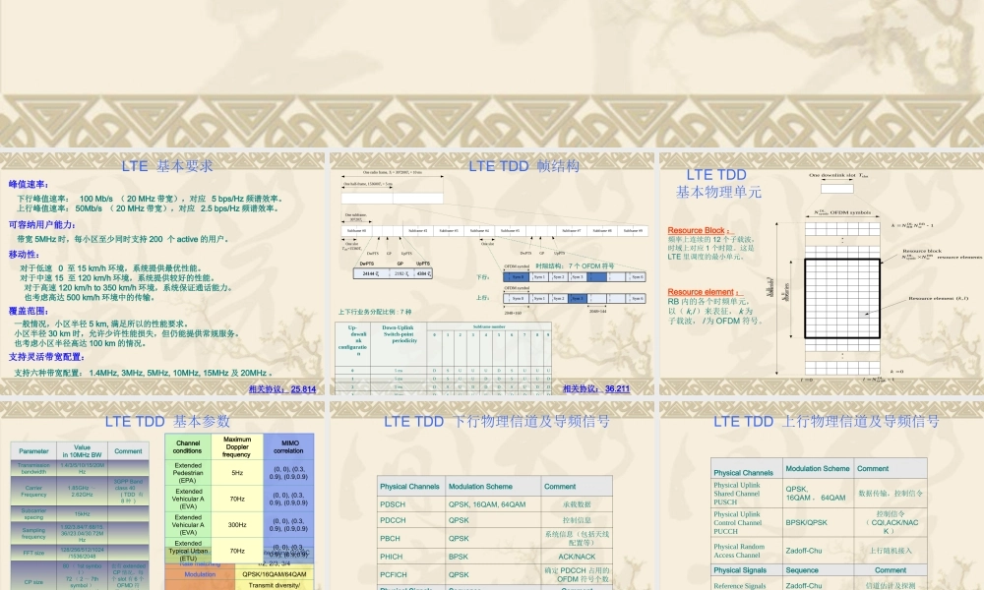Click the FFT size parameter cell
This screenshot has width=984, height=590.
[33, 554]
